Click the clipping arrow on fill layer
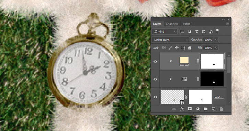 171,61
